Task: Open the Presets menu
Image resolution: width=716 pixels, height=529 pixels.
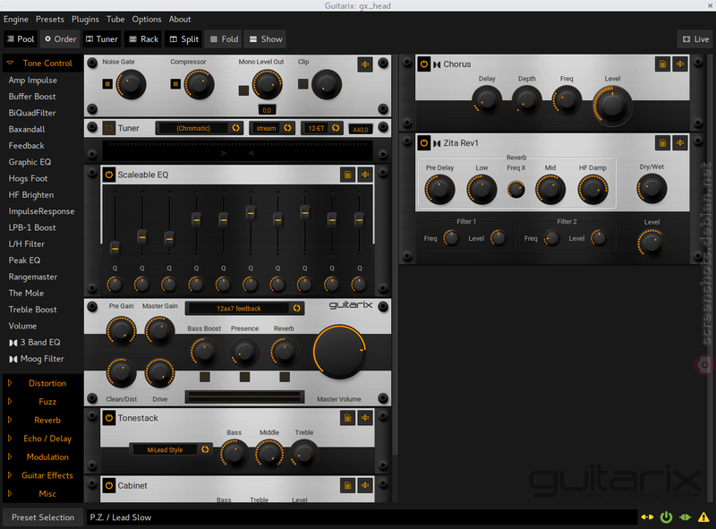Action: pos(50,19)
